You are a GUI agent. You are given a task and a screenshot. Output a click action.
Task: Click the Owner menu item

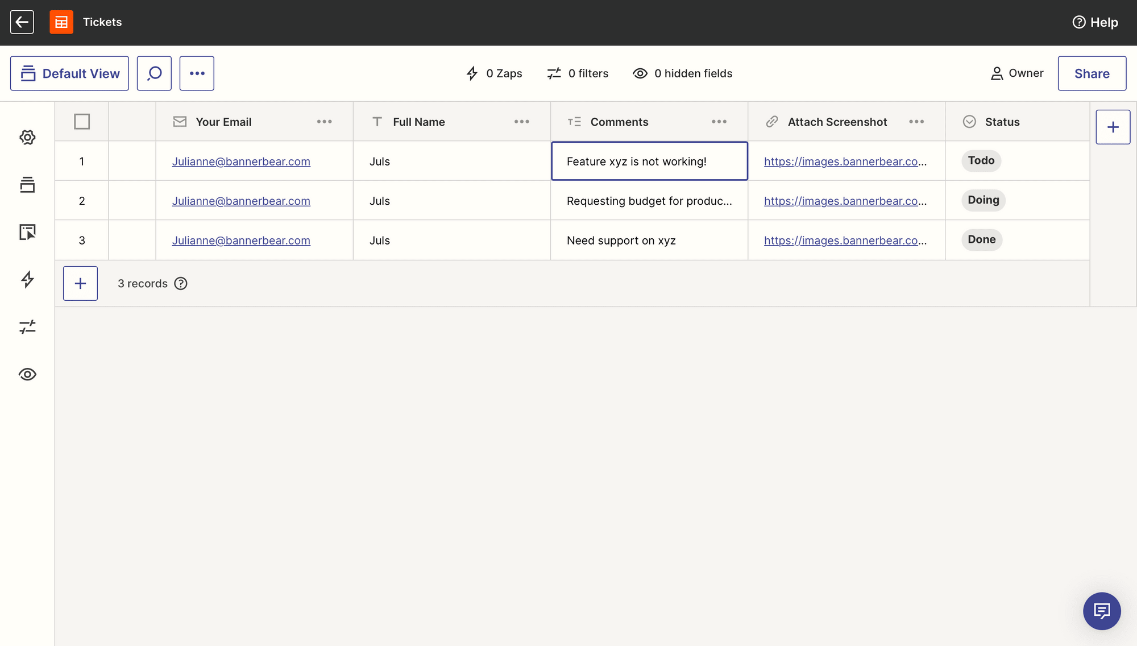[x=1018, y=73]
